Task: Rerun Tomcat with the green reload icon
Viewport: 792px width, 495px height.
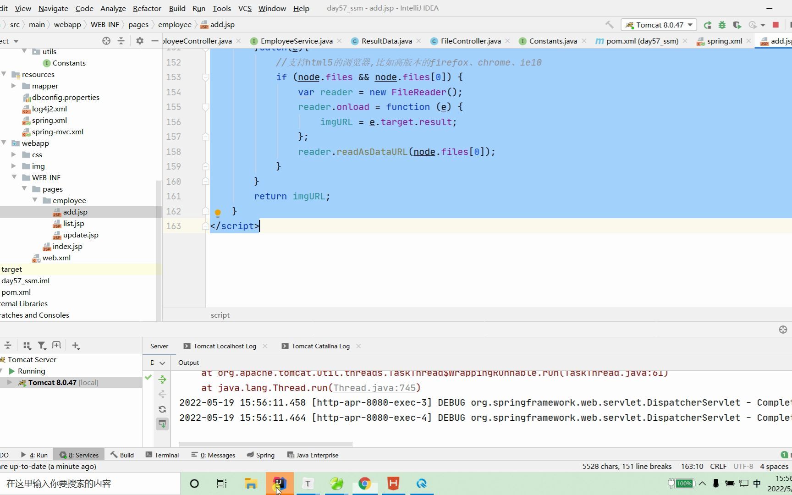Action: pyautogui.click(x=708, y=25)
